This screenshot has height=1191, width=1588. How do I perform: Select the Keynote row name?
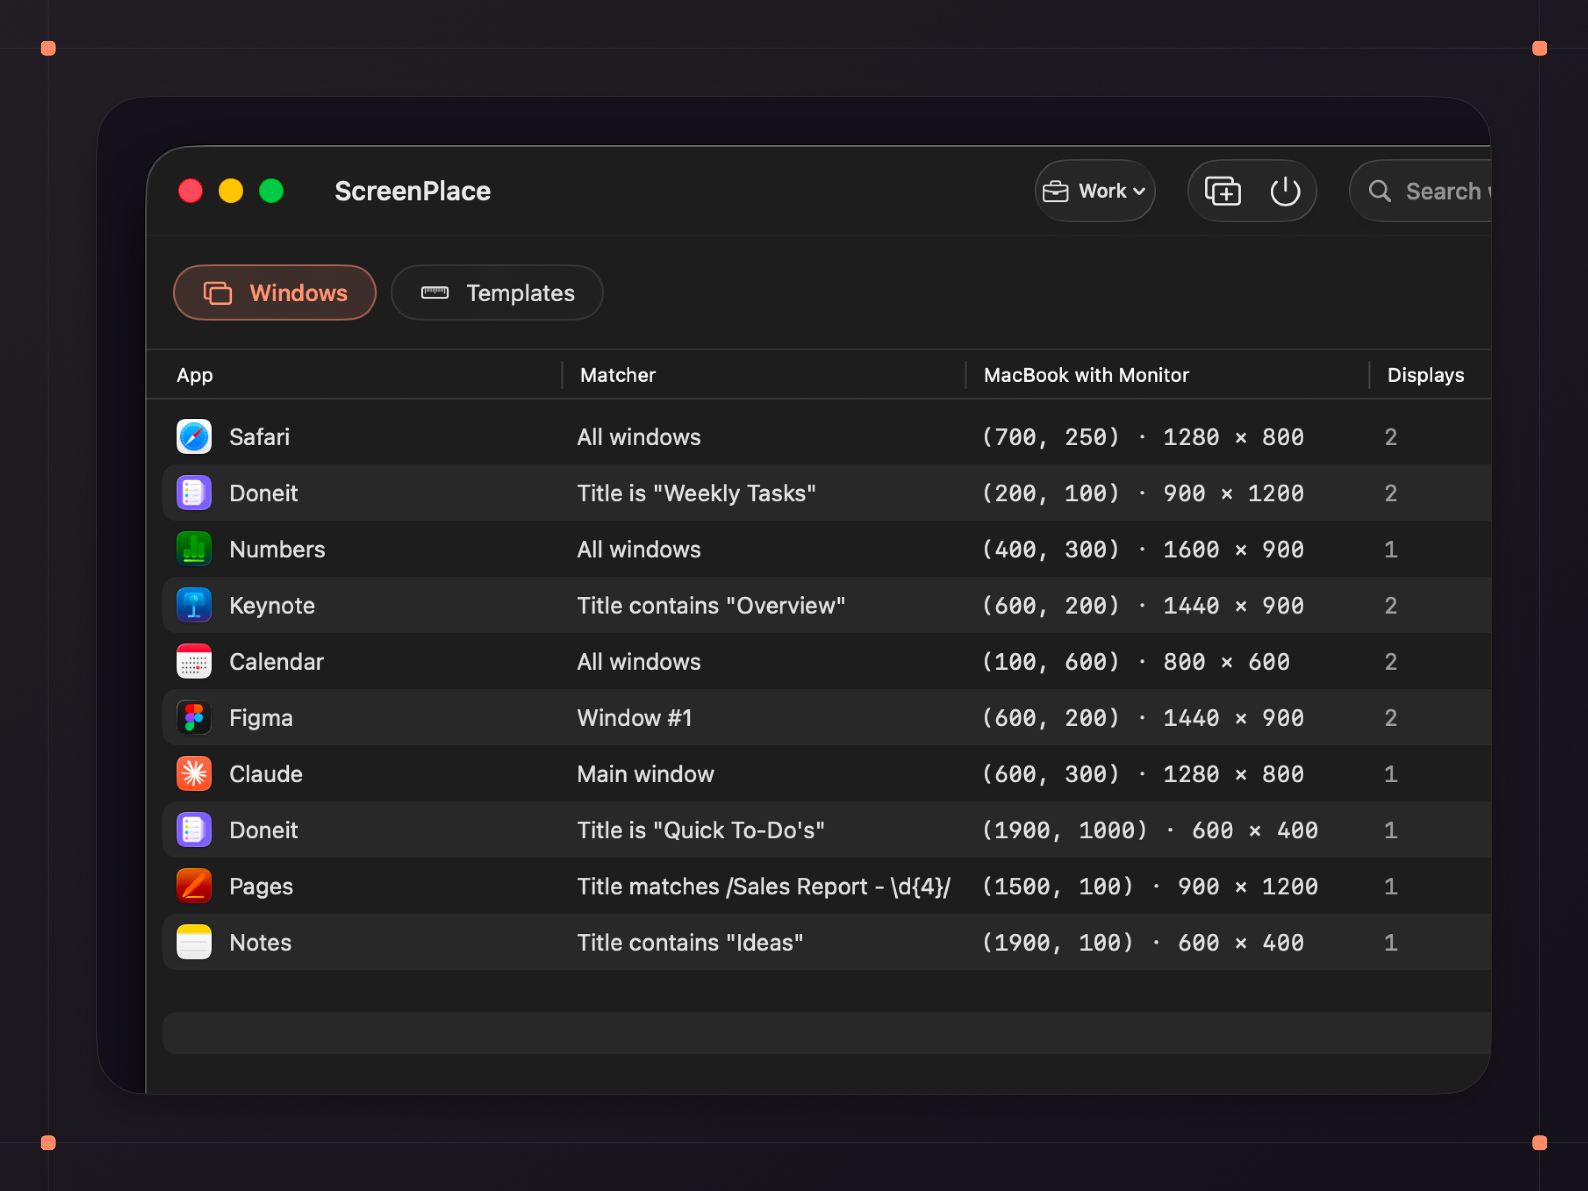[x=272, y=606]
